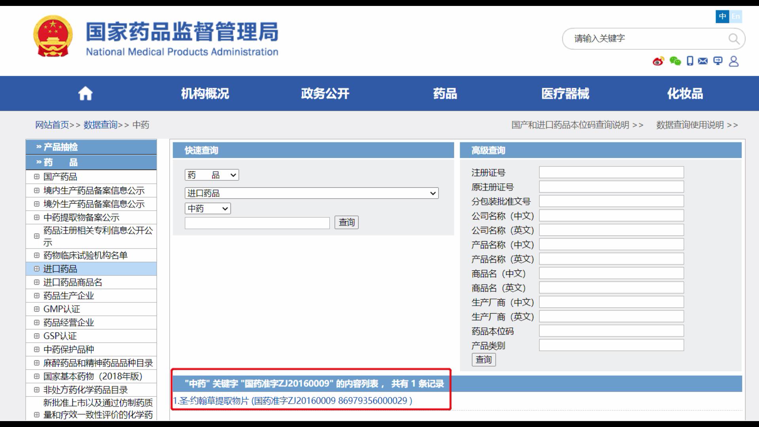This screenshot has width=759, height=427.
Task: Click the monitor screen icon in header
Action: [717, 61]
